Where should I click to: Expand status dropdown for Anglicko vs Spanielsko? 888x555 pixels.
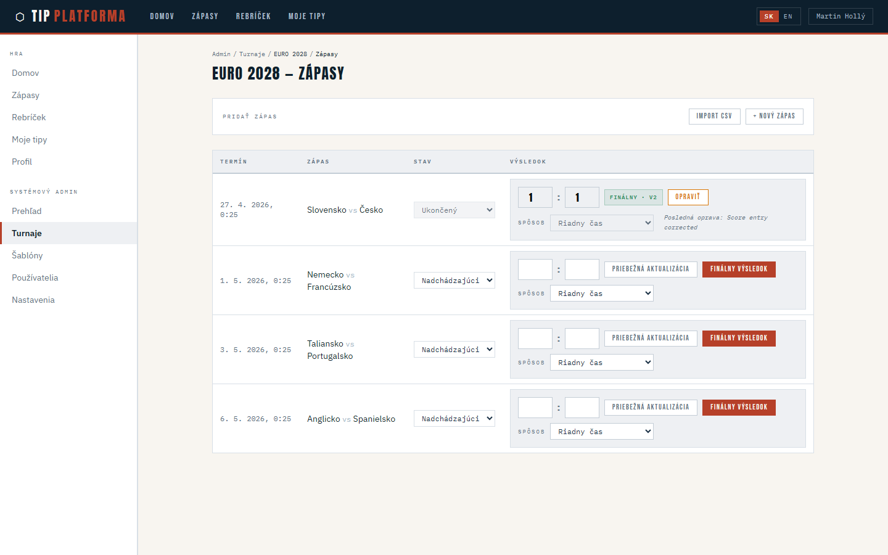coord(454,419)
